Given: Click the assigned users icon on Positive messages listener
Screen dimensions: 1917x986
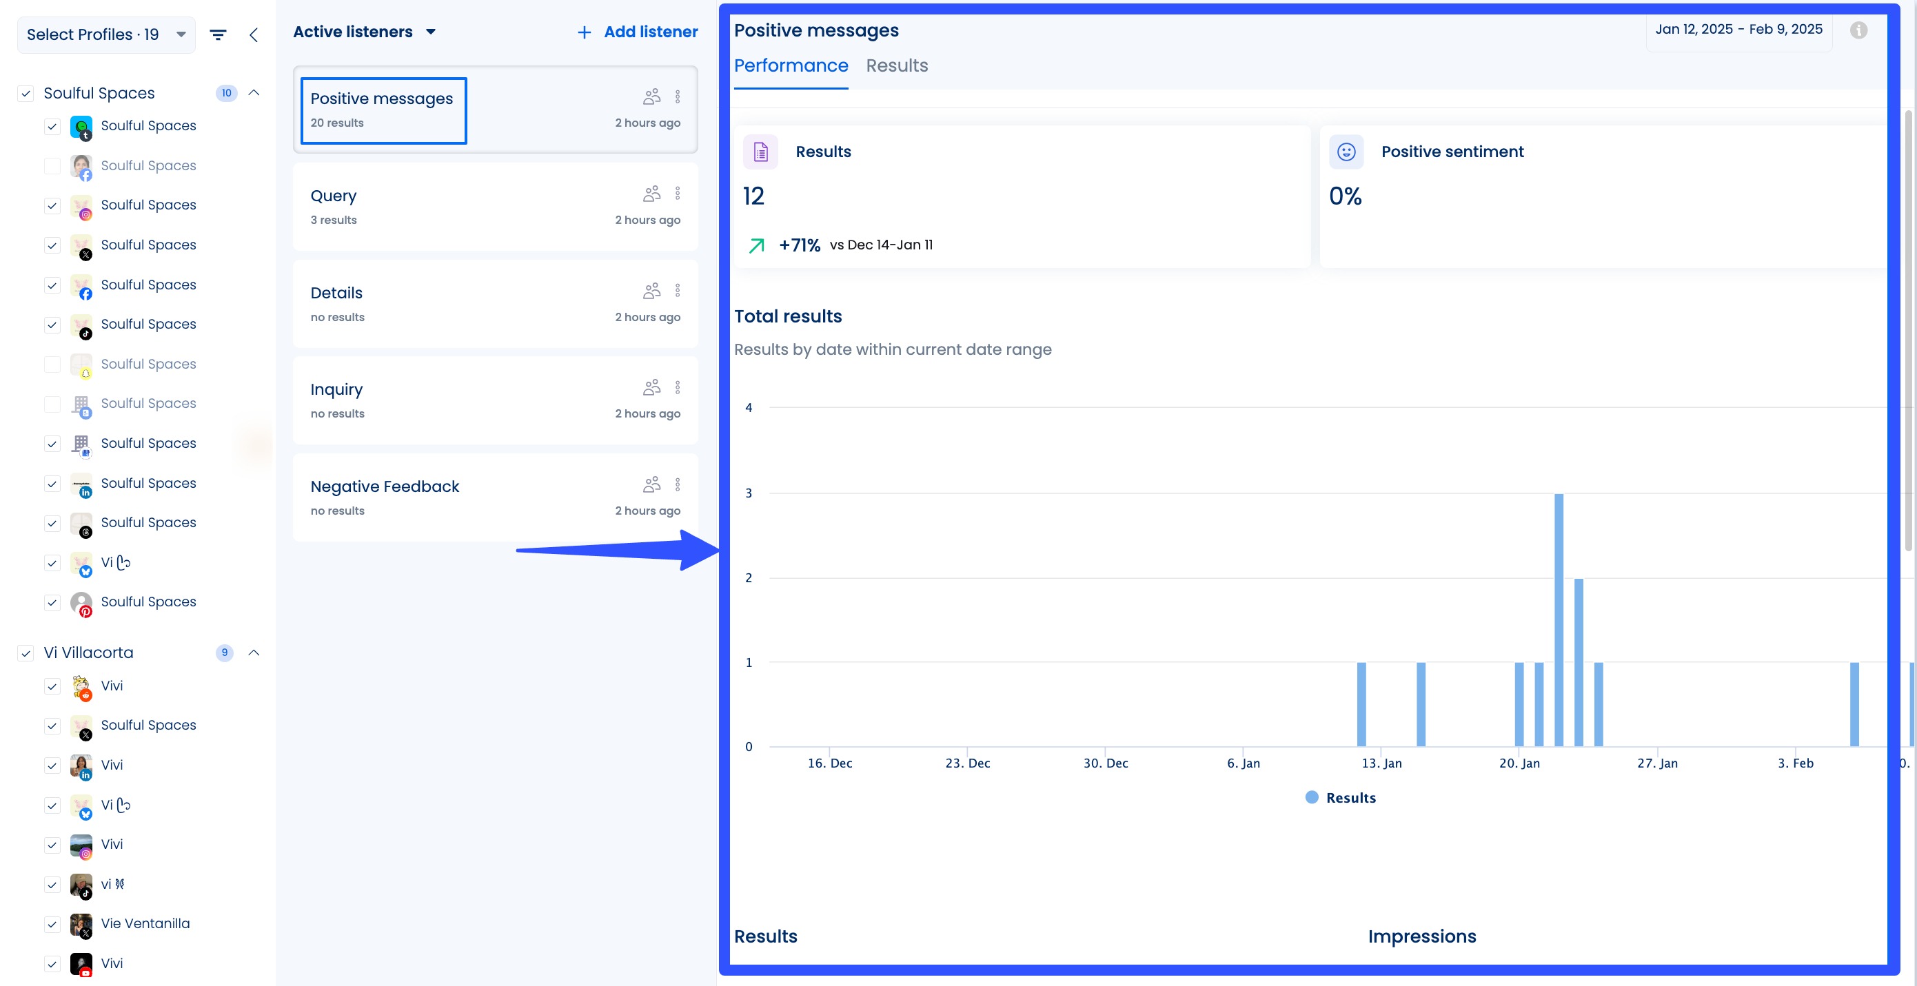Looking at the screenshot, I should (651, 96).
